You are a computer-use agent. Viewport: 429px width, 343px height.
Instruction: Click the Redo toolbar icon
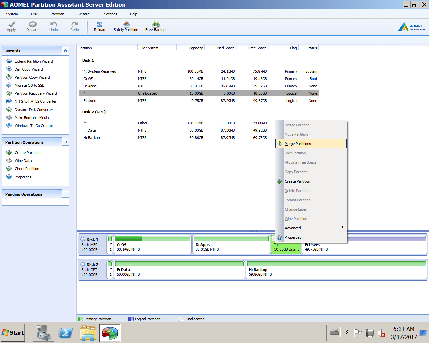coord(74,26)
